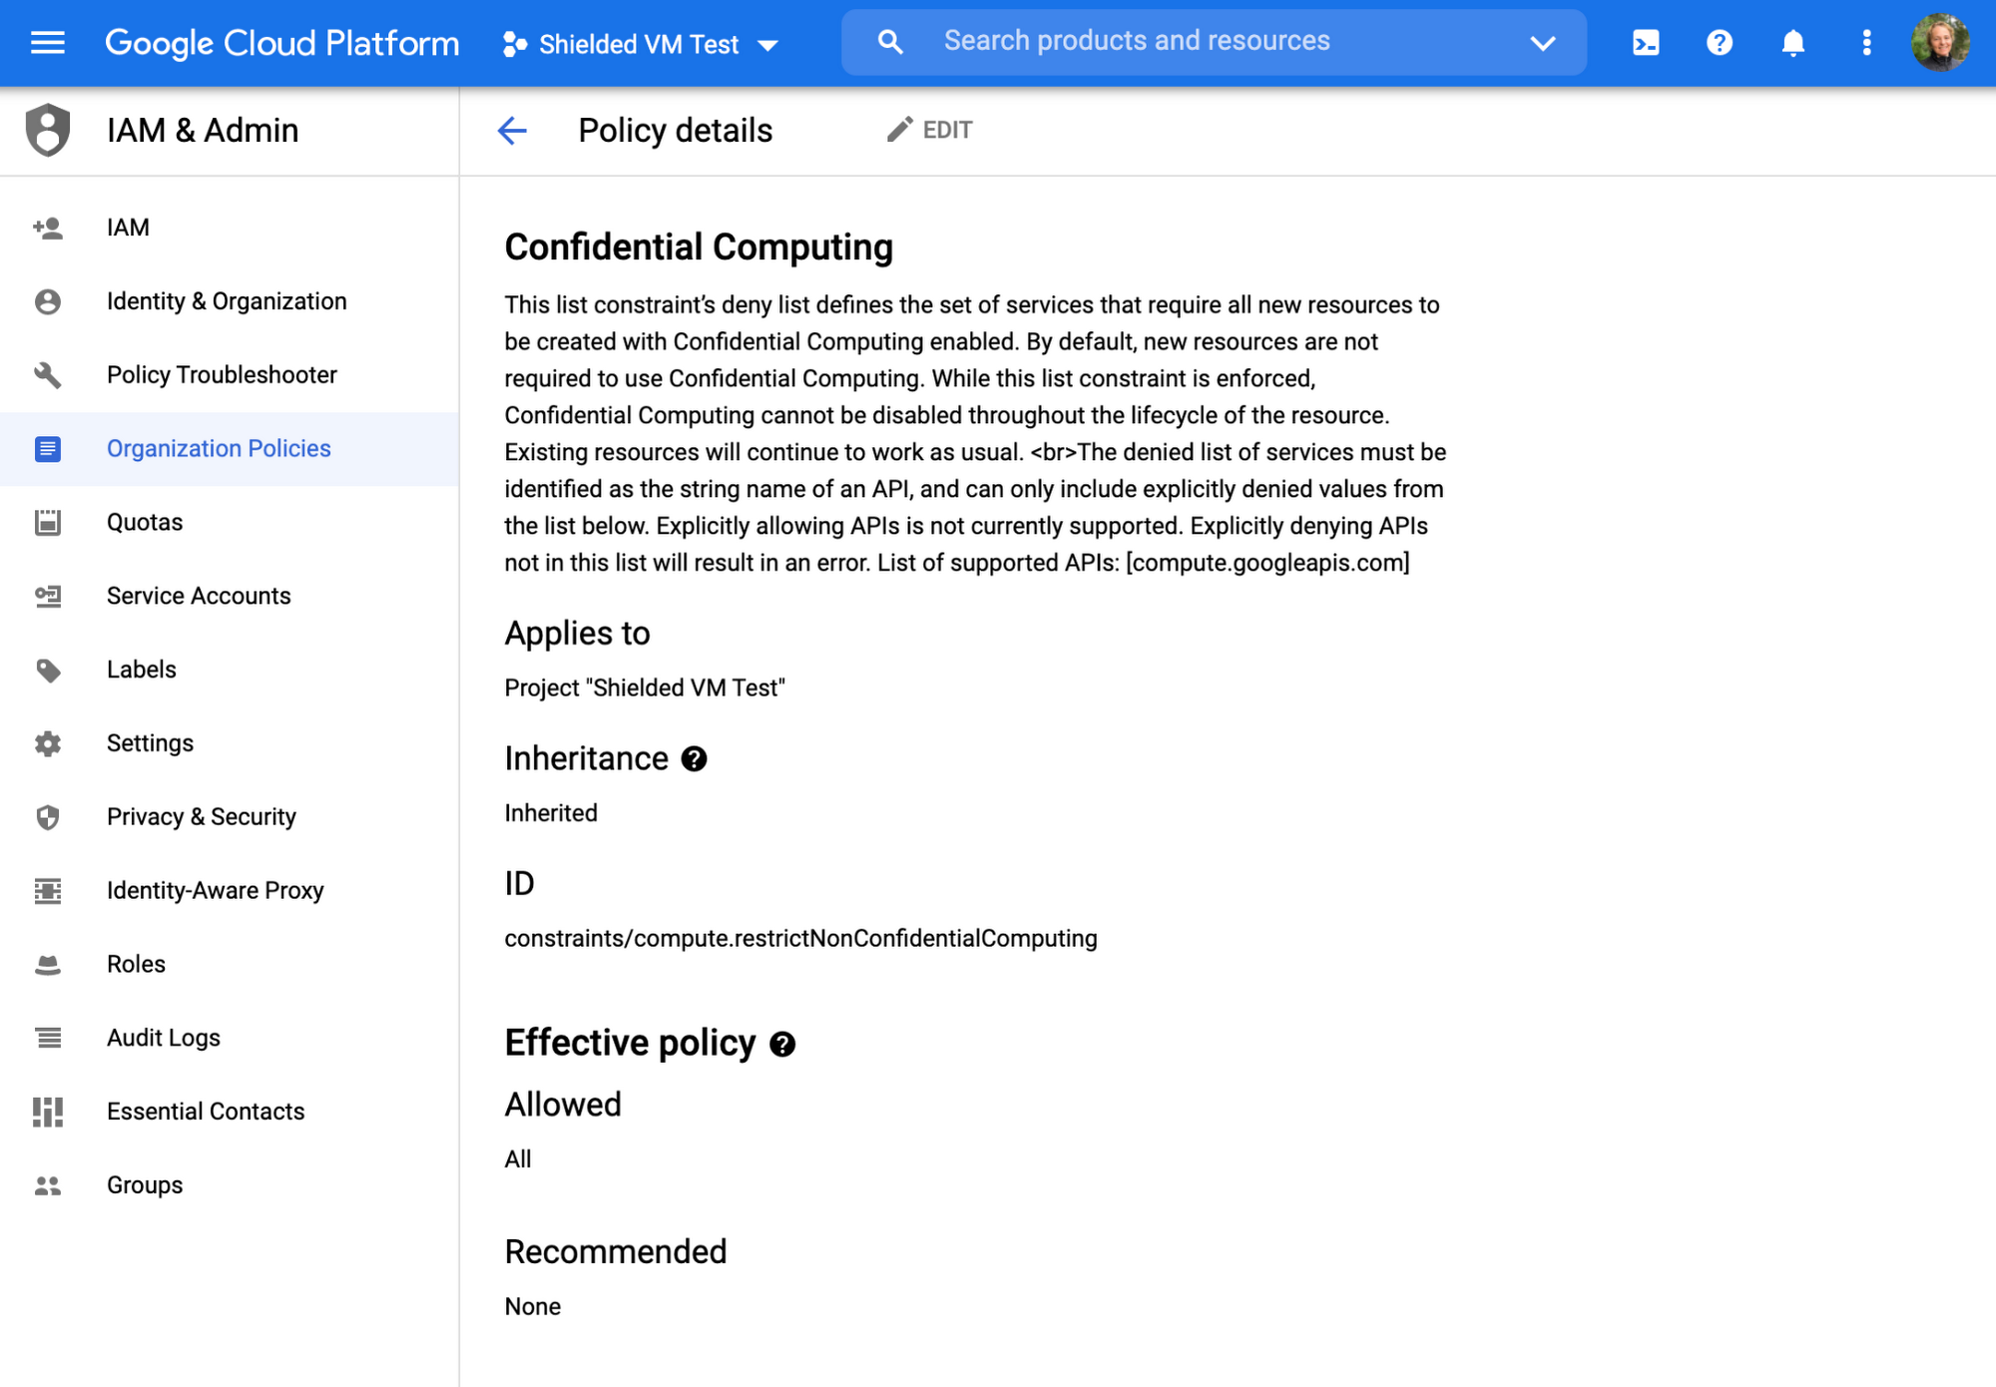1996x1387 pixels.
Task: Click the Roles hat icon
Action: pos(48,965)
